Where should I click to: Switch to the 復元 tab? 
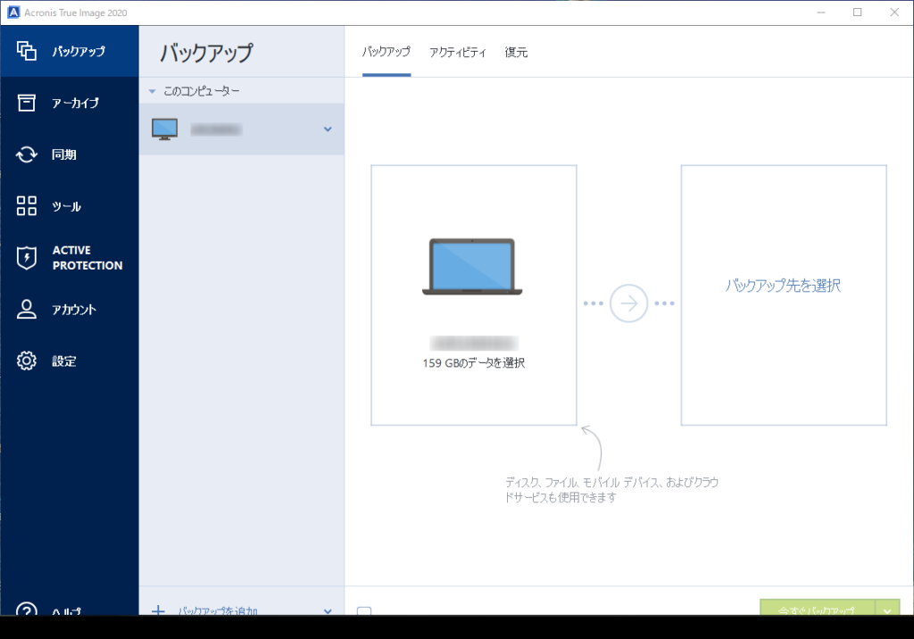[x=516, y=52]
